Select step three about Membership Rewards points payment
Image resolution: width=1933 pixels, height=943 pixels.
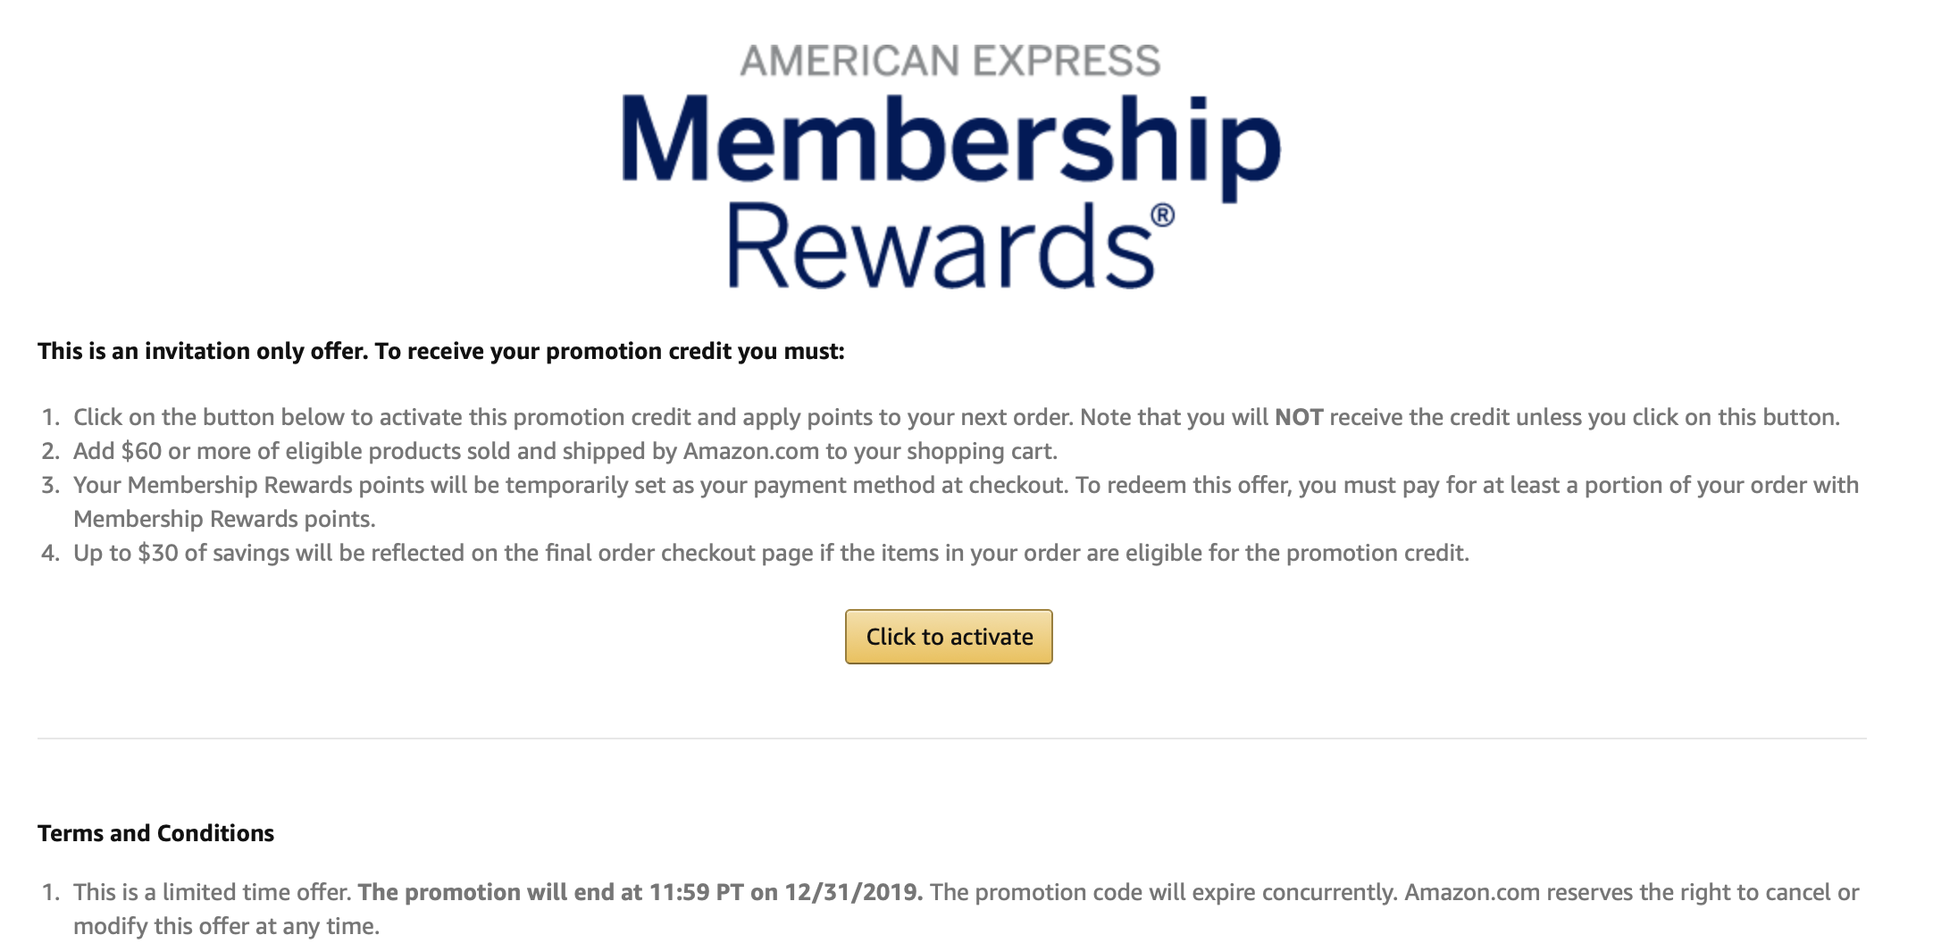tap(966, 502)
